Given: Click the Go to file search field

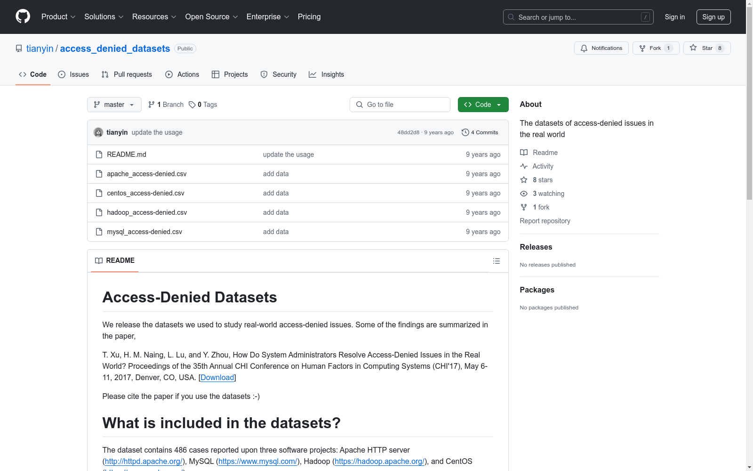Looking at the screenshot, I should (400, 105).
